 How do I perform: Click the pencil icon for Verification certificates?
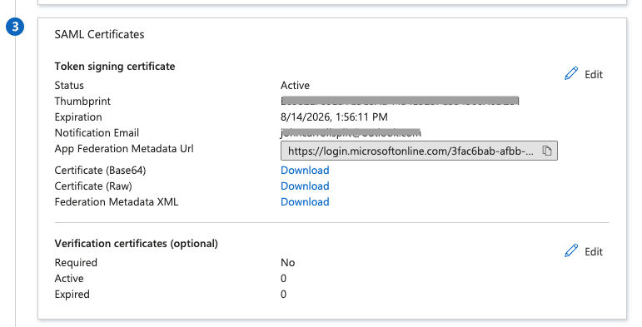pyautogui.click(x=570, y=251)
